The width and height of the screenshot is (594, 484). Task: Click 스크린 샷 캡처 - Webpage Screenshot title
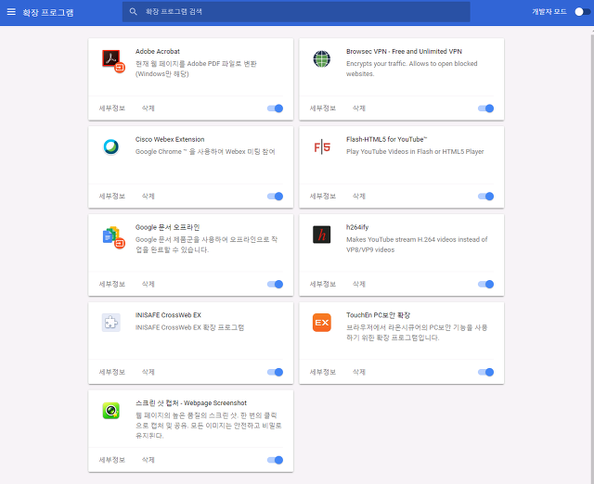[x=191, y=403]
